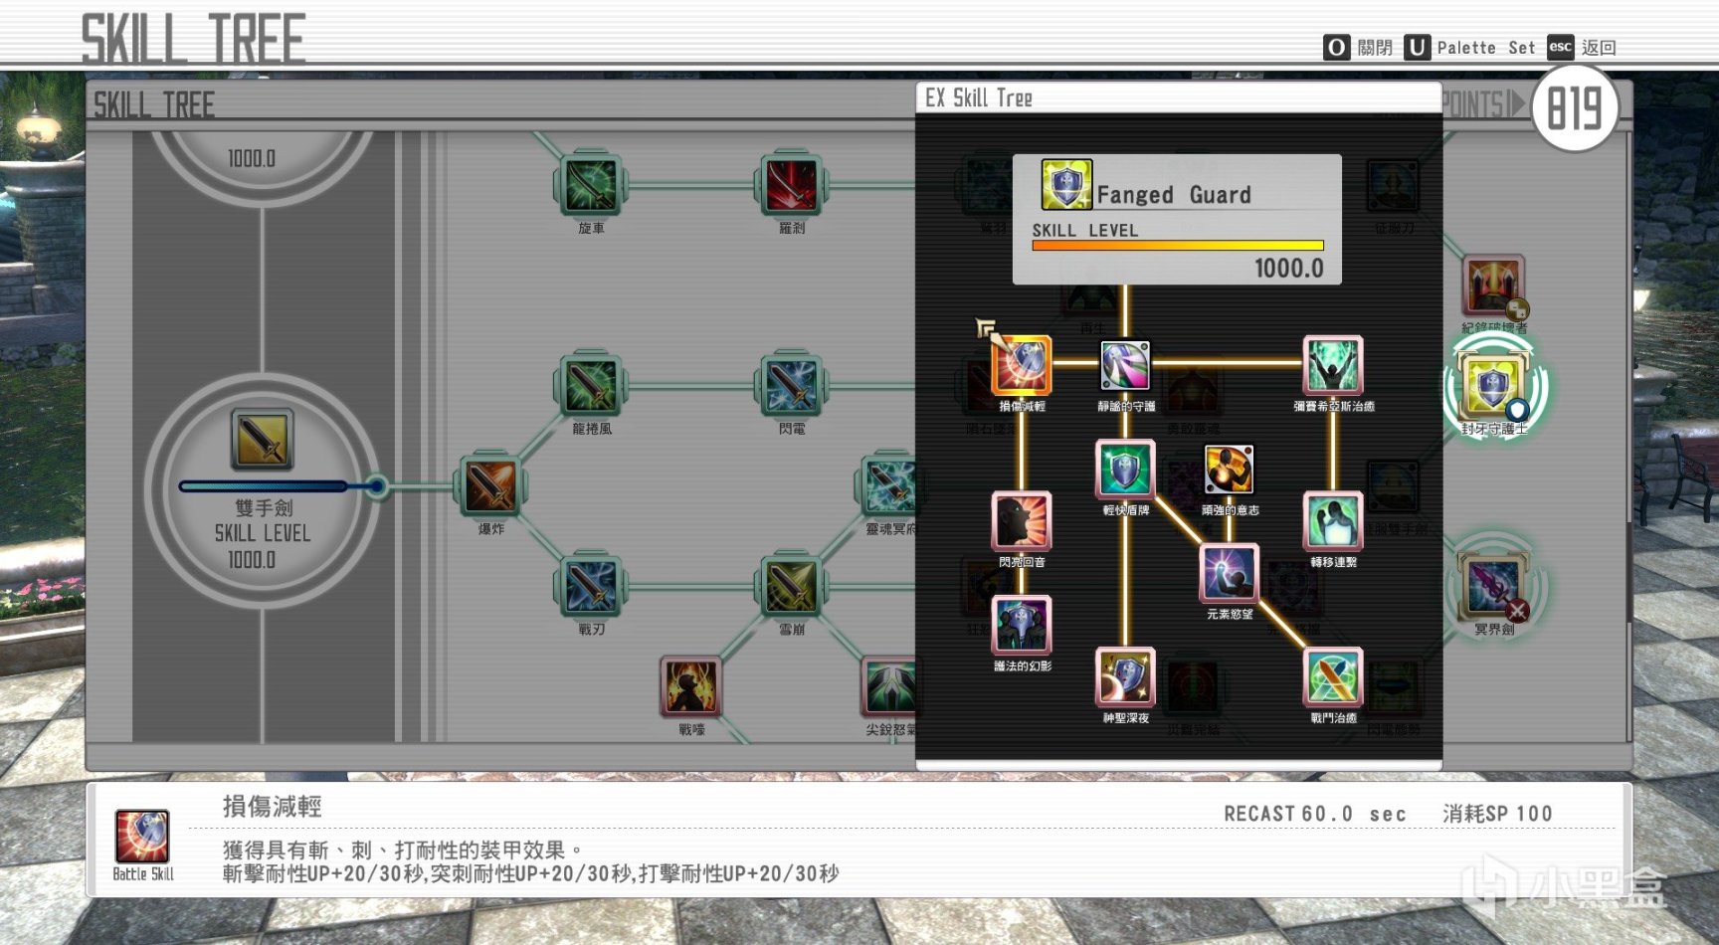The width and height of the screenshot is (1719, 945).
Task: Click the 消耗SP 100 text
Action: point(1497,814)
